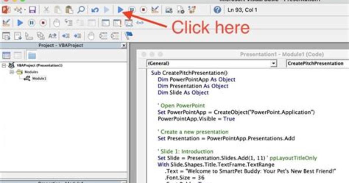Image resolution: width=349 pixels, height=183 pixels.
Task: Open the (General) object dropdown
Action: point(212,63)
